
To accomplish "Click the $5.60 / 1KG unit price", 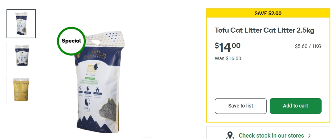I will [x=308, y=47].
